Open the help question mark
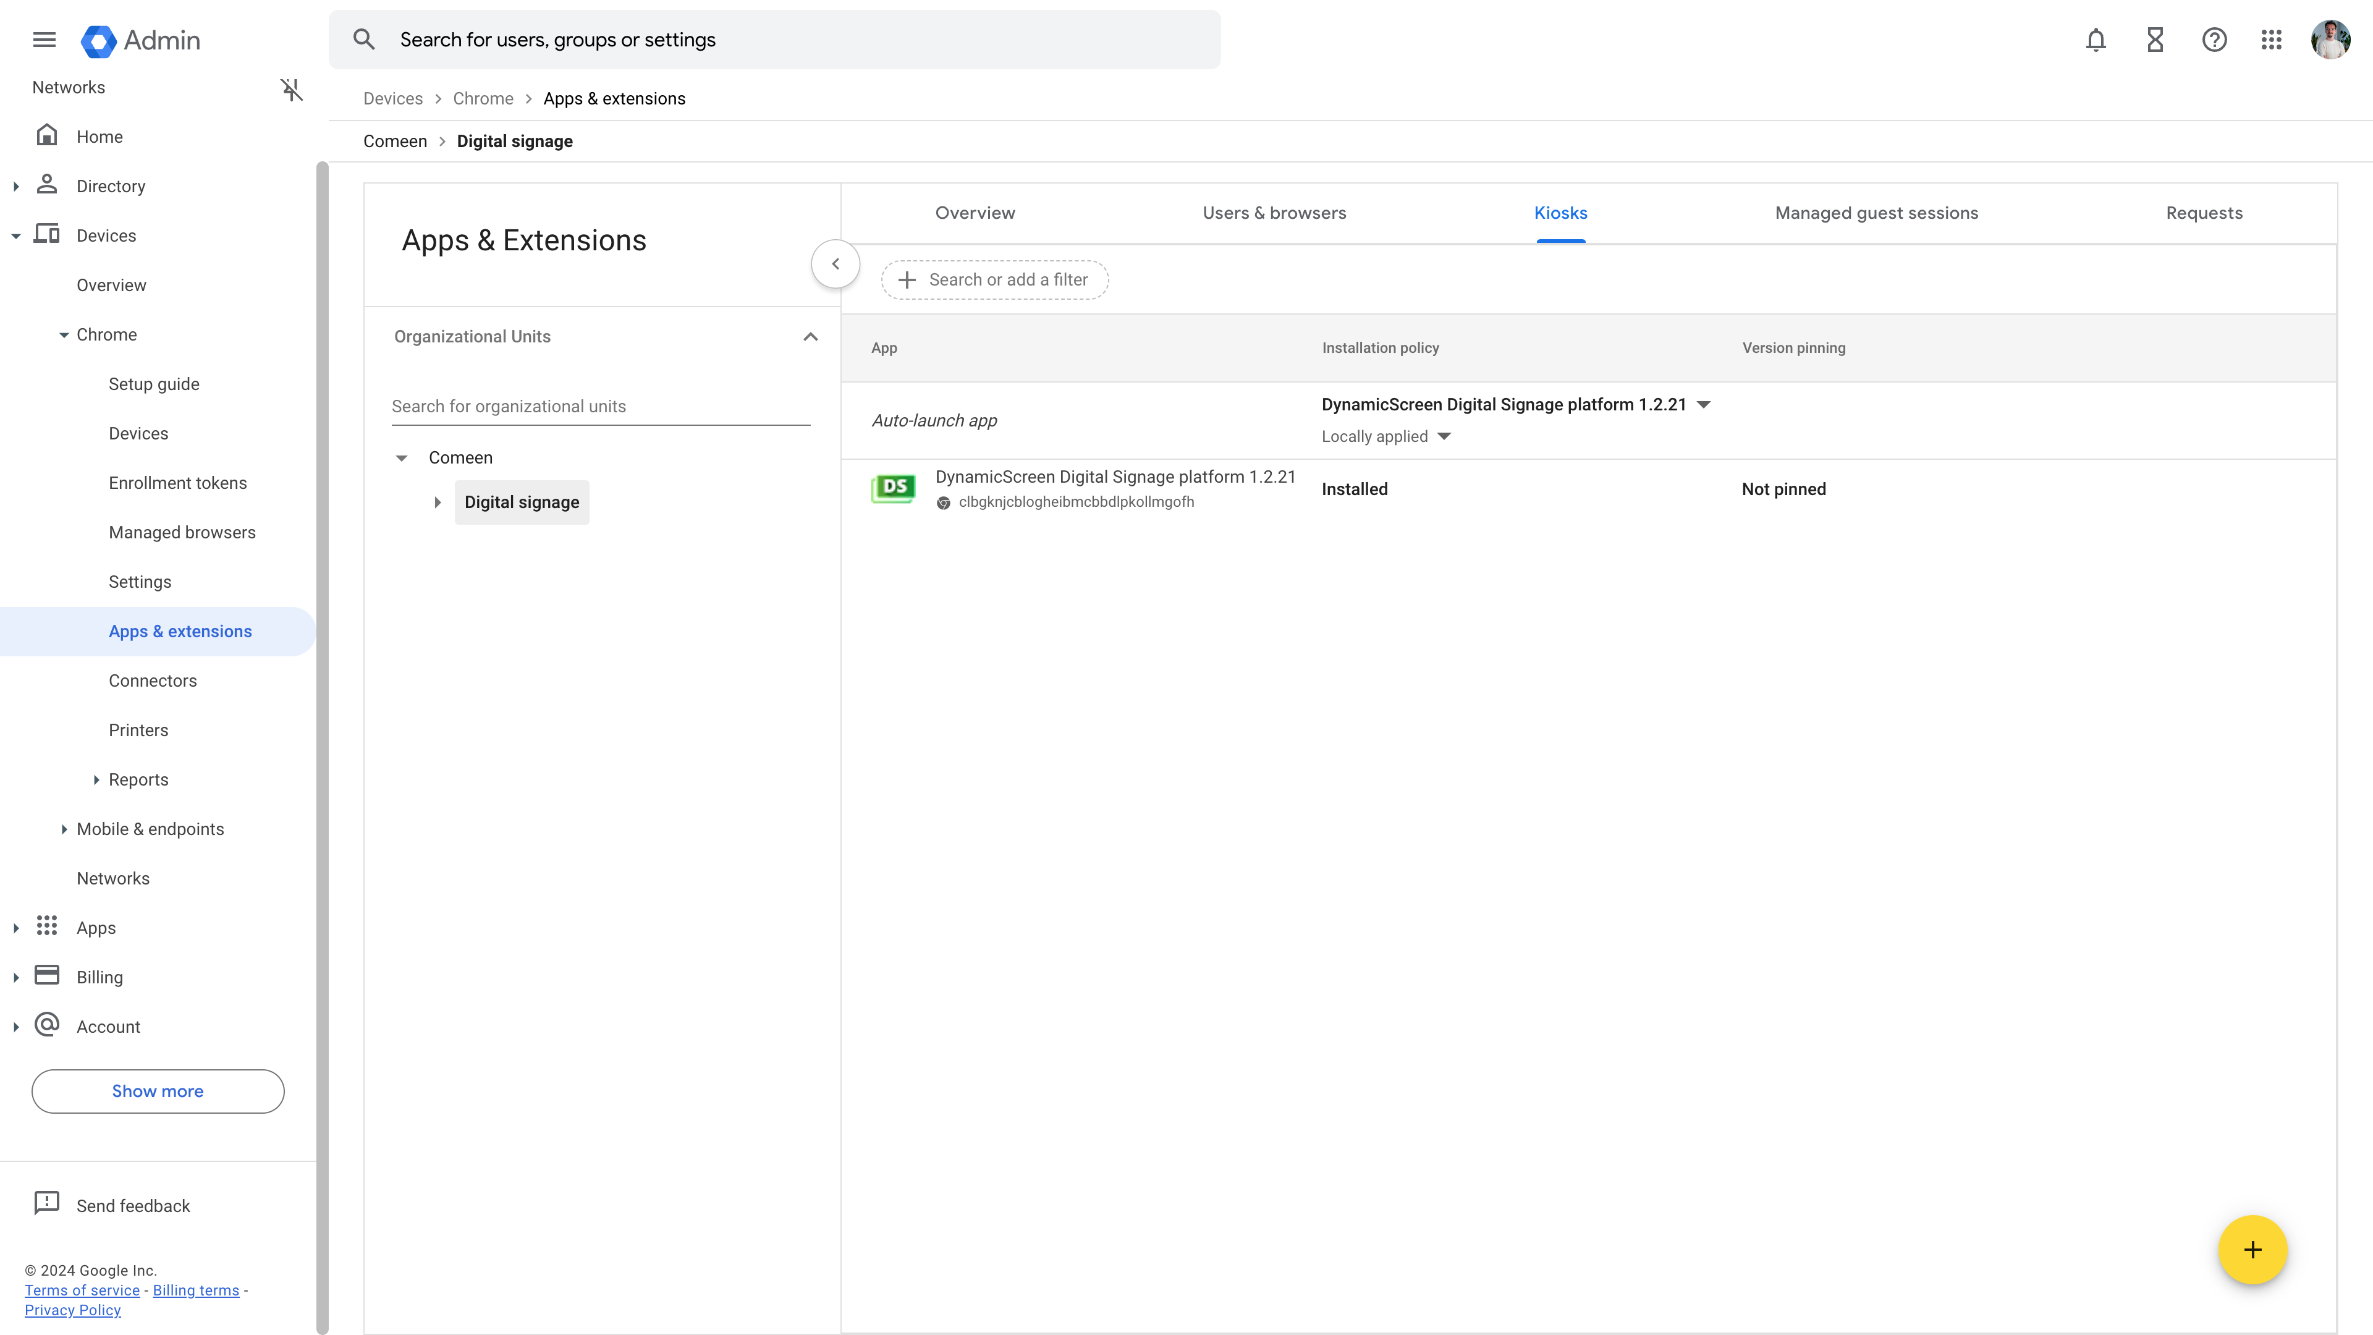Image resolution: width=2373 pixels, height=1335 pixels. (2214, 40)
